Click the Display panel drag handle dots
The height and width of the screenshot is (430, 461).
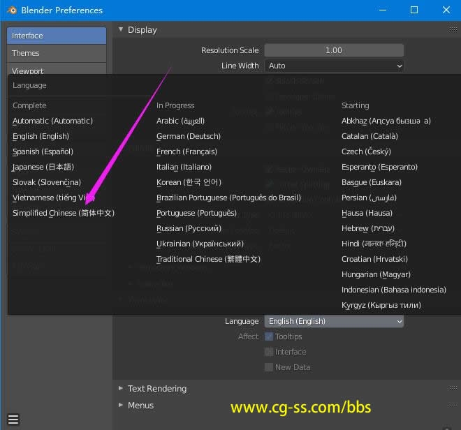[x=453, y=30]
